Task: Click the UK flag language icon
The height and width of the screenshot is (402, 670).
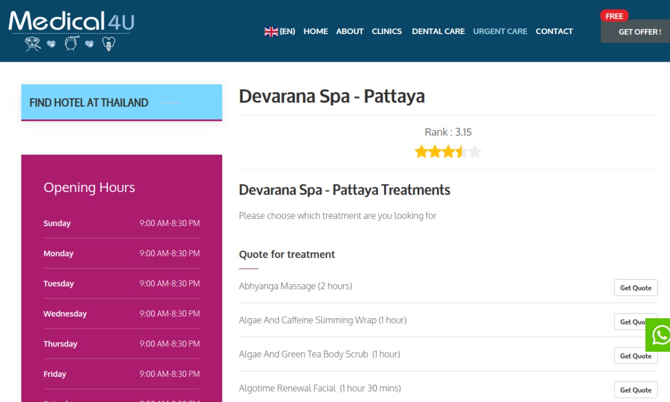Action: pyautogui.click(x=271, y=31)
